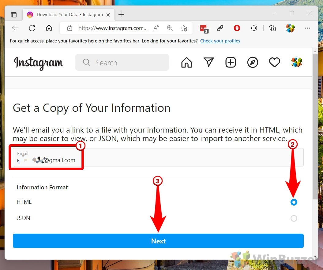Image resolution: width=323 pixels, height=270 pixels.
Task: Select the Download Your Data Instagram tab
Action: point(68,15)
